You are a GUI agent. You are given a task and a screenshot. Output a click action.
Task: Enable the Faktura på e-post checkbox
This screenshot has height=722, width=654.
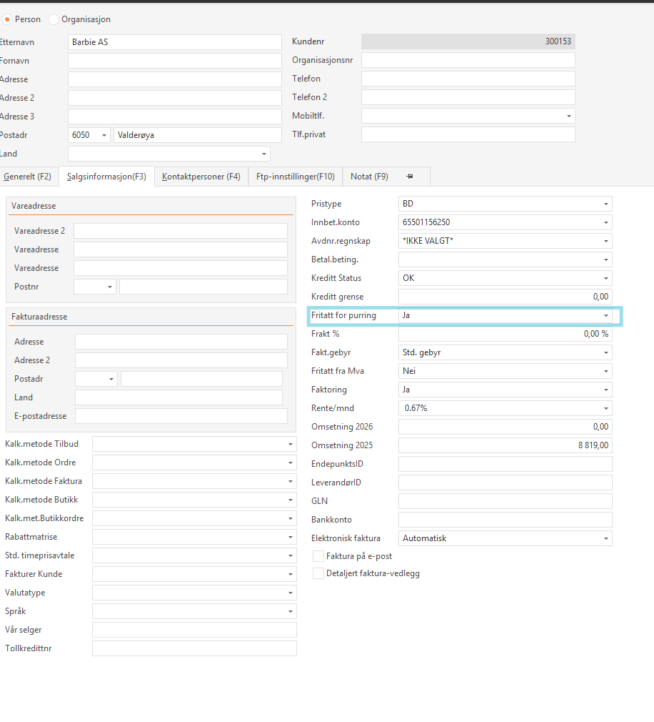point(318,555)
